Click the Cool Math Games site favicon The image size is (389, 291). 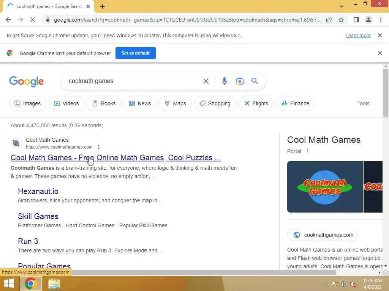coord(16,143)
